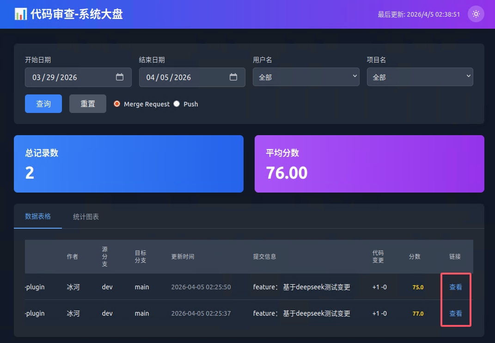Toggle the light theme sun icon
The height and width of the screenshot is (343, 495).
(x=476, y=14)
